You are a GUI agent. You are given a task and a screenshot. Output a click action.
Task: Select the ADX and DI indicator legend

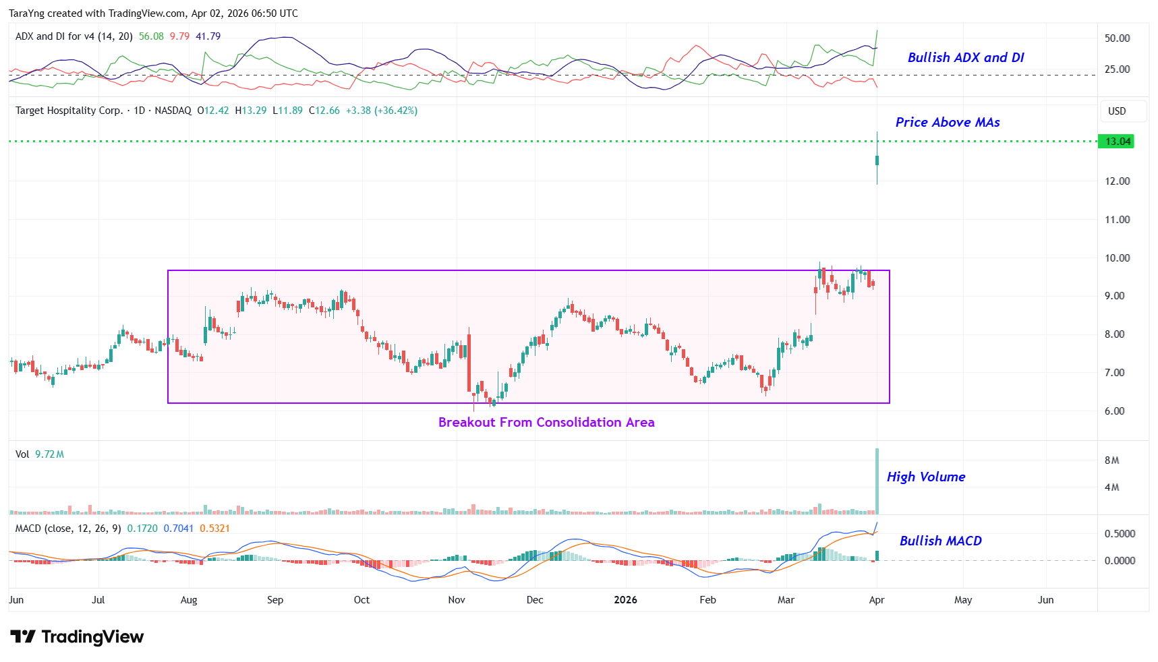click(x=74, y=36)
